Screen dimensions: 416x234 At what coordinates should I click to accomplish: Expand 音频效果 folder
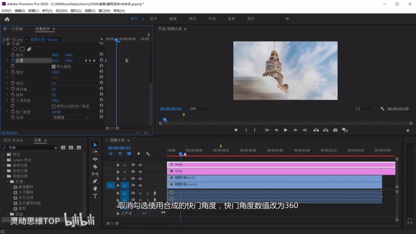[x=3, y=165]
